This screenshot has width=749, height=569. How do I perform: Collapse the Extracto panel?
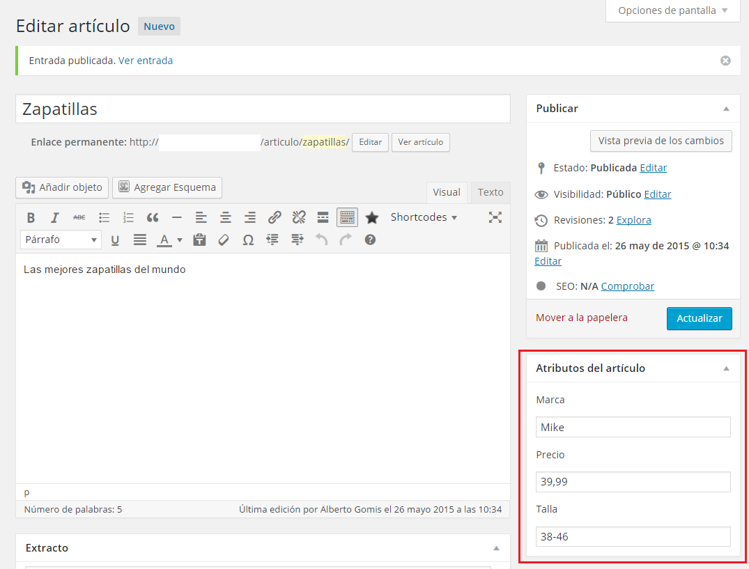click(496, 548)
